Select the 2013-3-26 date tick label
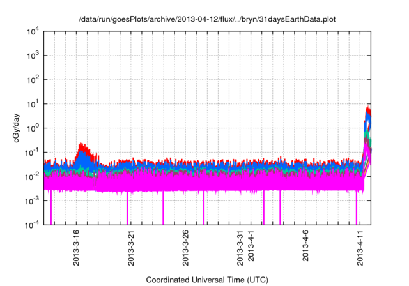409x286 pixels. (x=185, y=248)
